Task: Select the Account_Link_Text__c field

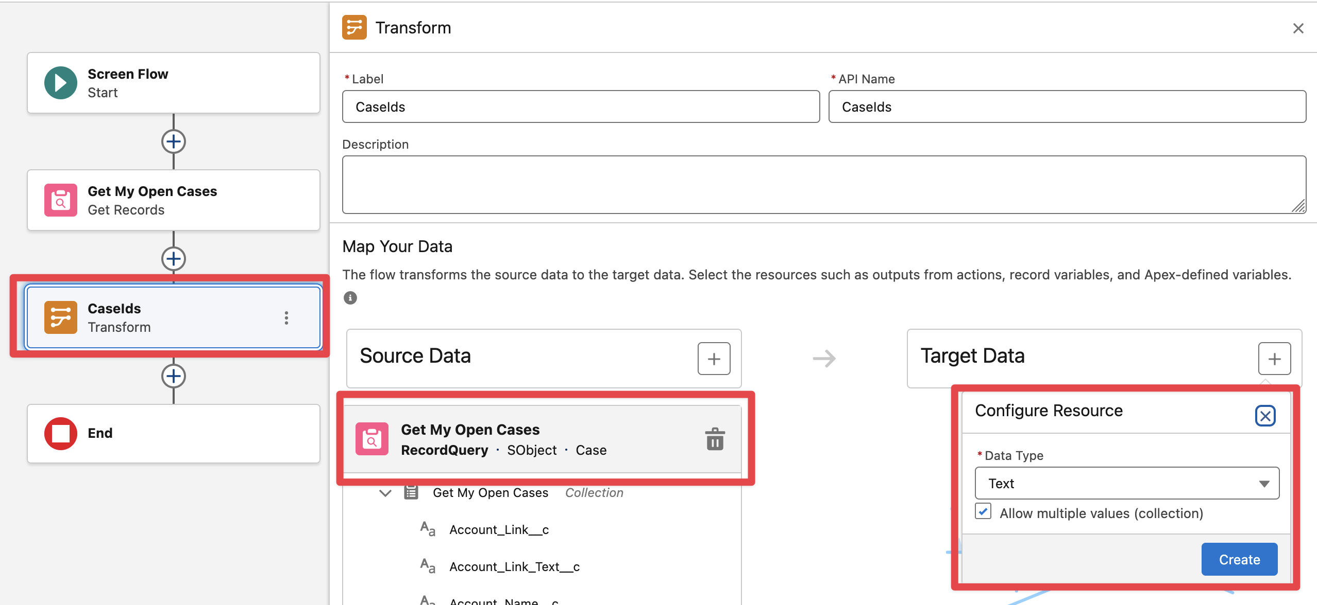Action: (x=514, y=567)
